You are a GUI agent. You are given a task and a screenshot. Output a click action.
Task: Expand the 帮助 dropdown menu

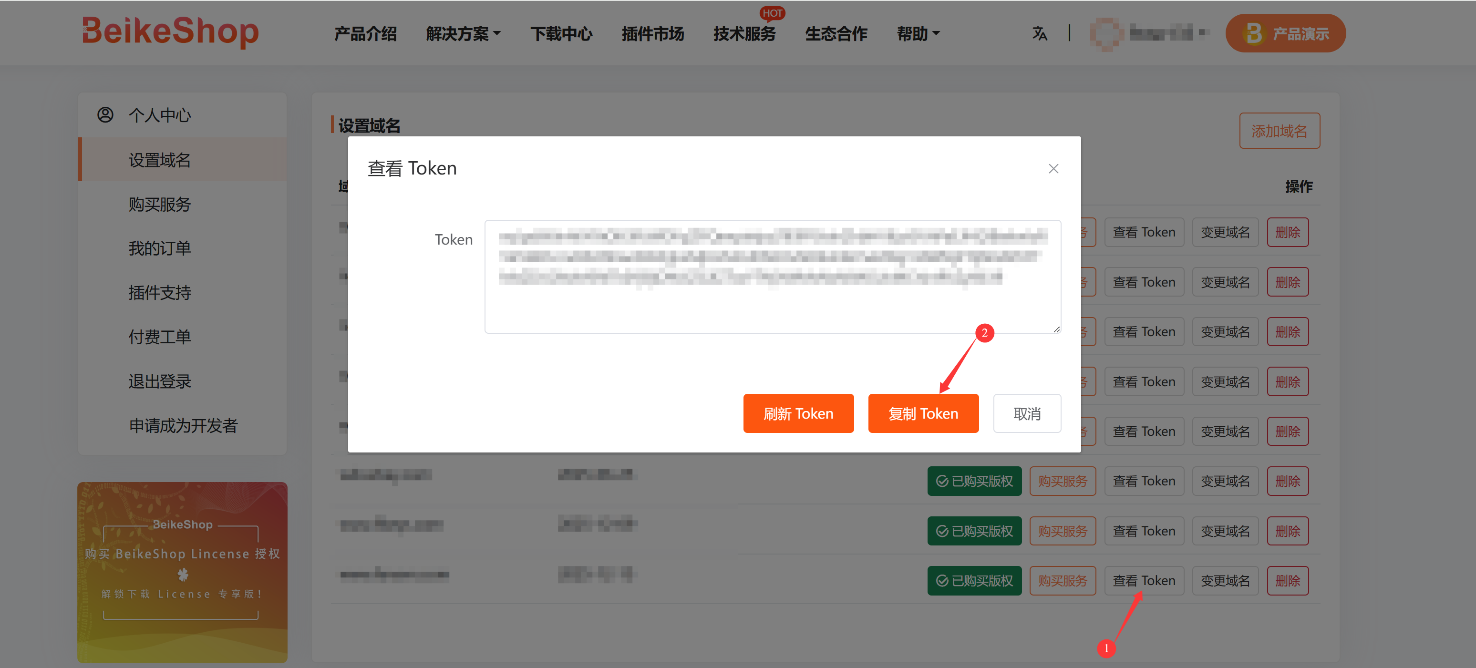[x=918, y=34]
